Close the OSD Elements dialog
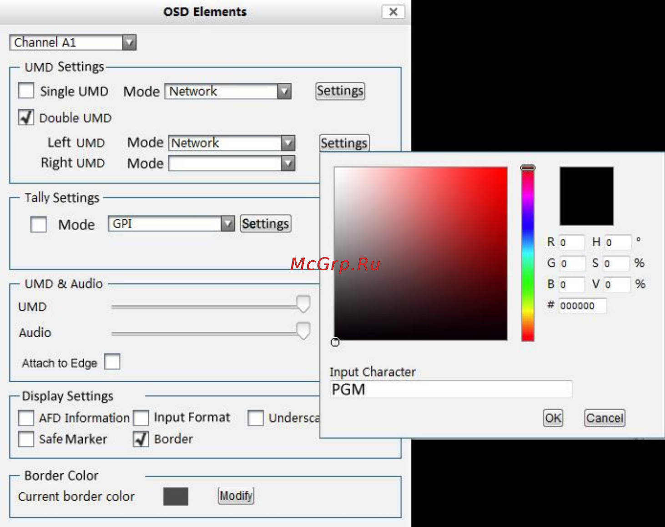The image size is (665, 527). click(393, 12)
